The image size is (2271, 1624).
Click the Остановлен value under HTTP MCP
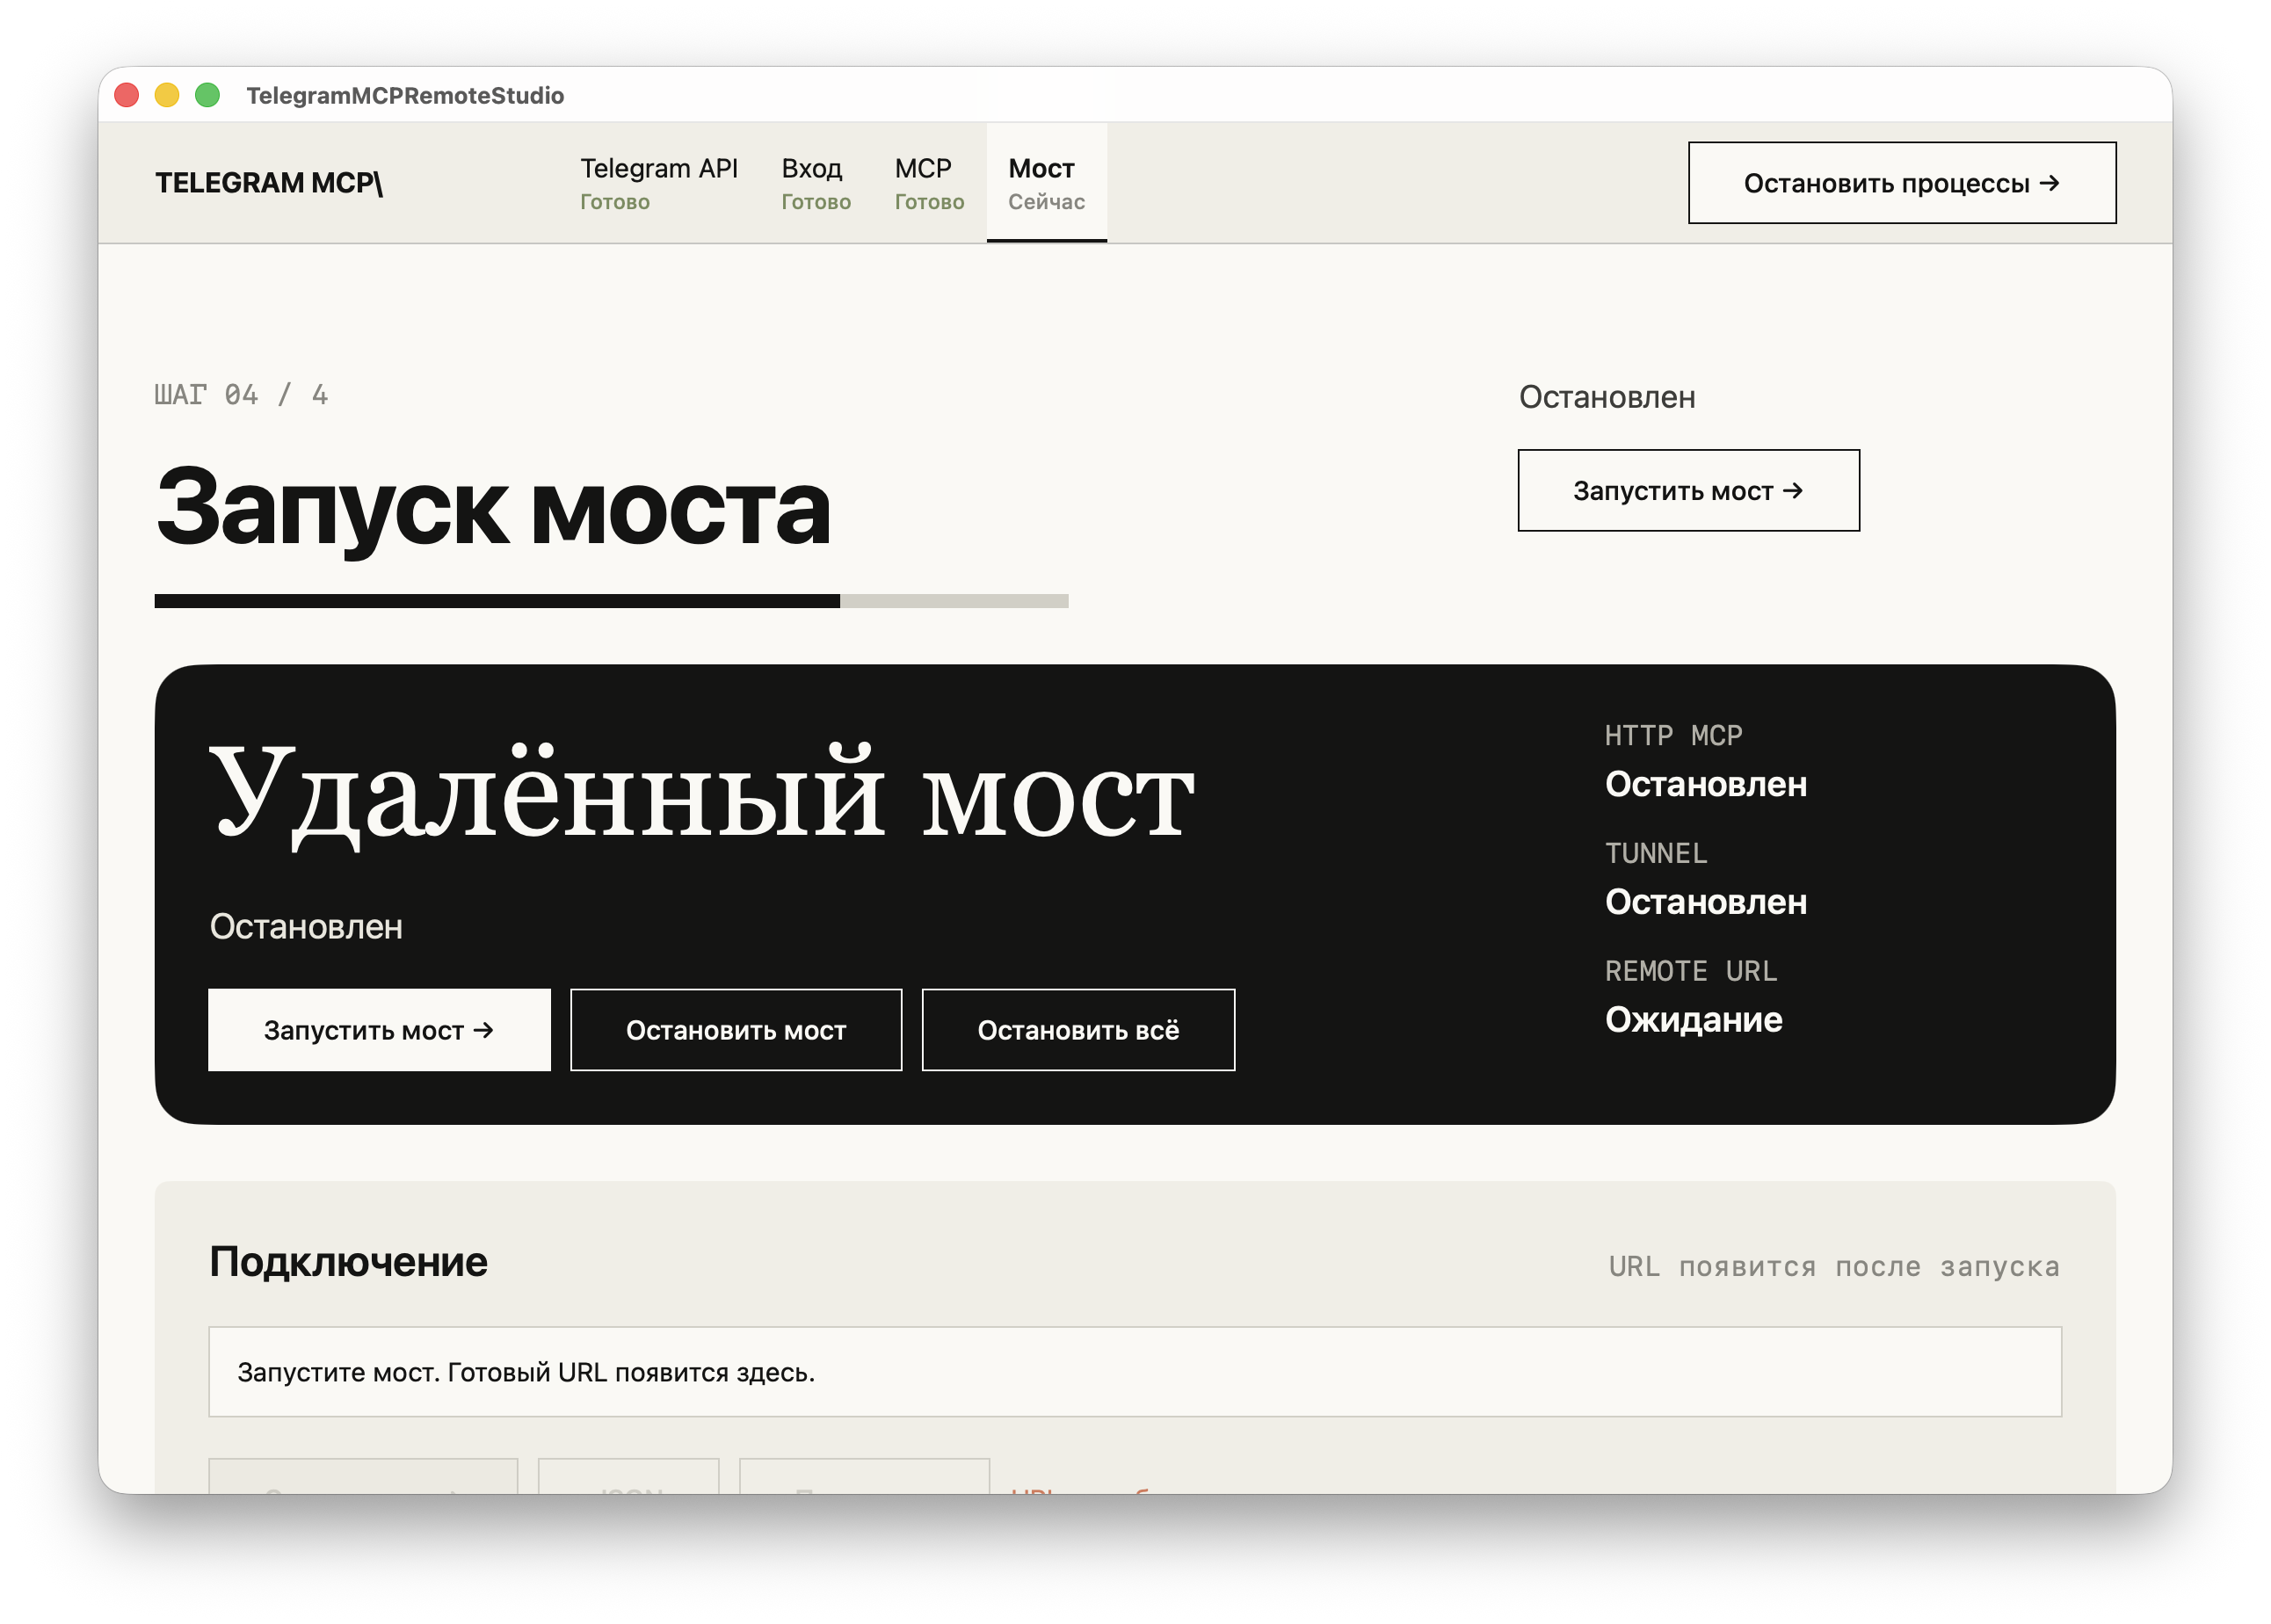click(1706, 784)
